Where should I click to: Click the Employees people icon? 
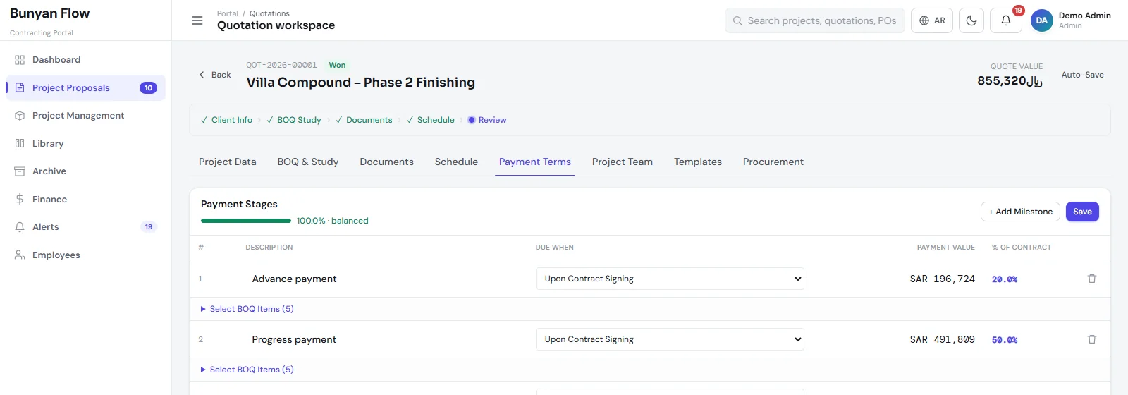pyautogui.click(x=20, y=255)
